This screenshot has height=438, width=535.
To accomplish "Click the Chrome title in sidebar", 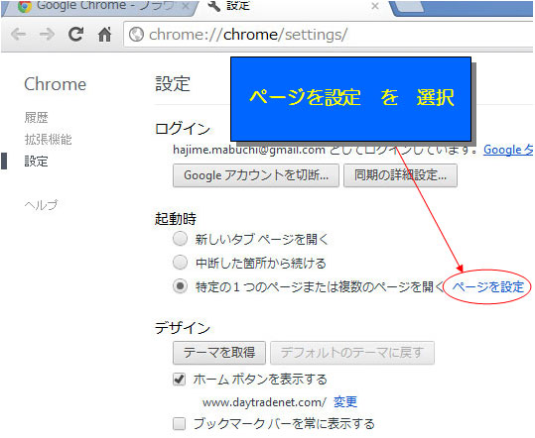I will click(x=56, y=84).
